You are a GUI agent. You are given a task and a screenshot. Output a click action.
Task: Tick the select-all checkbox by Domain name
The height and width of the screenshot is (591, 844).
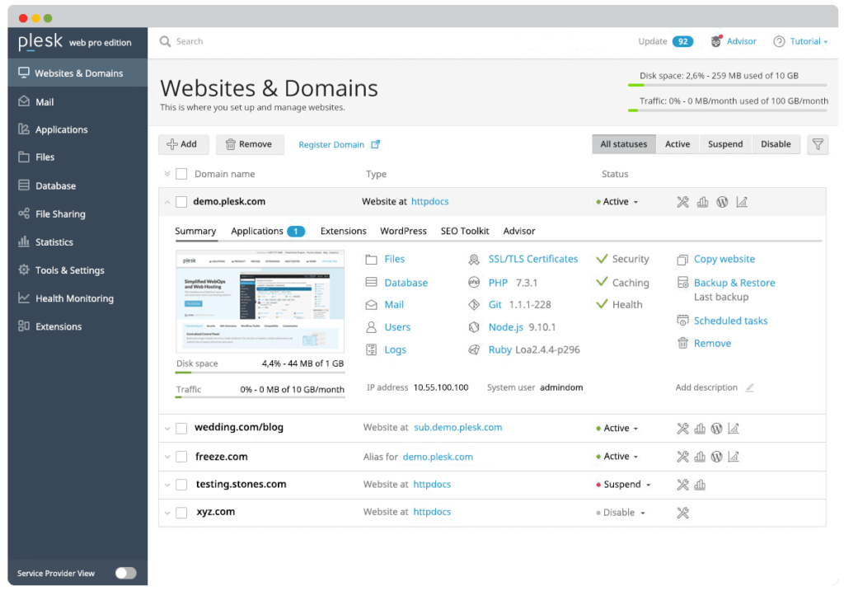click(181, 174)
